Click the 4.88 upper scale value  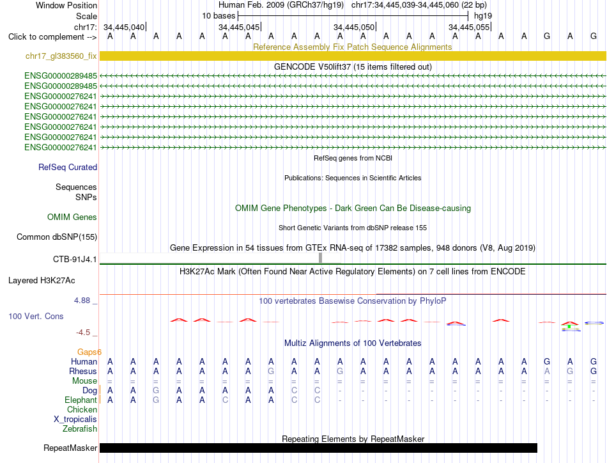pos(82,301)
